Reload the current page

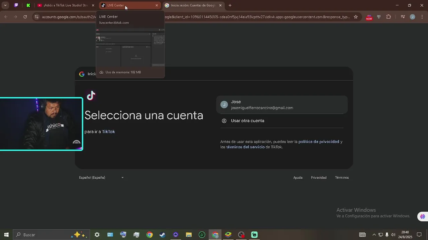coord(25,17)
